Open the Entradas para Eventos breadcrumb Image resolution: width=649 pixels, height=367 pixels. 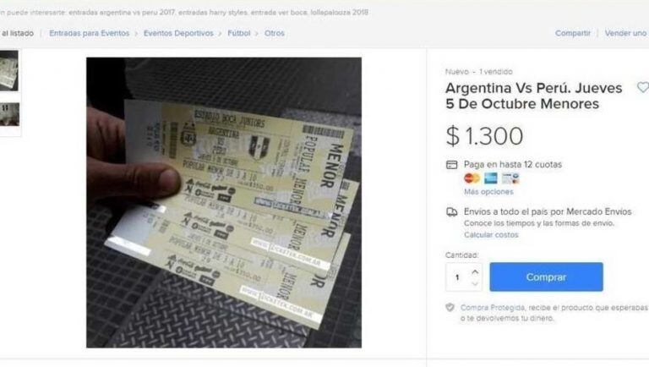[x=90, y=33]
